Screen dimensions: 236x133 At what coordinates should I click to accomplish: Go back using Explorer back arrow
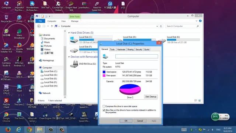(39, 26)
